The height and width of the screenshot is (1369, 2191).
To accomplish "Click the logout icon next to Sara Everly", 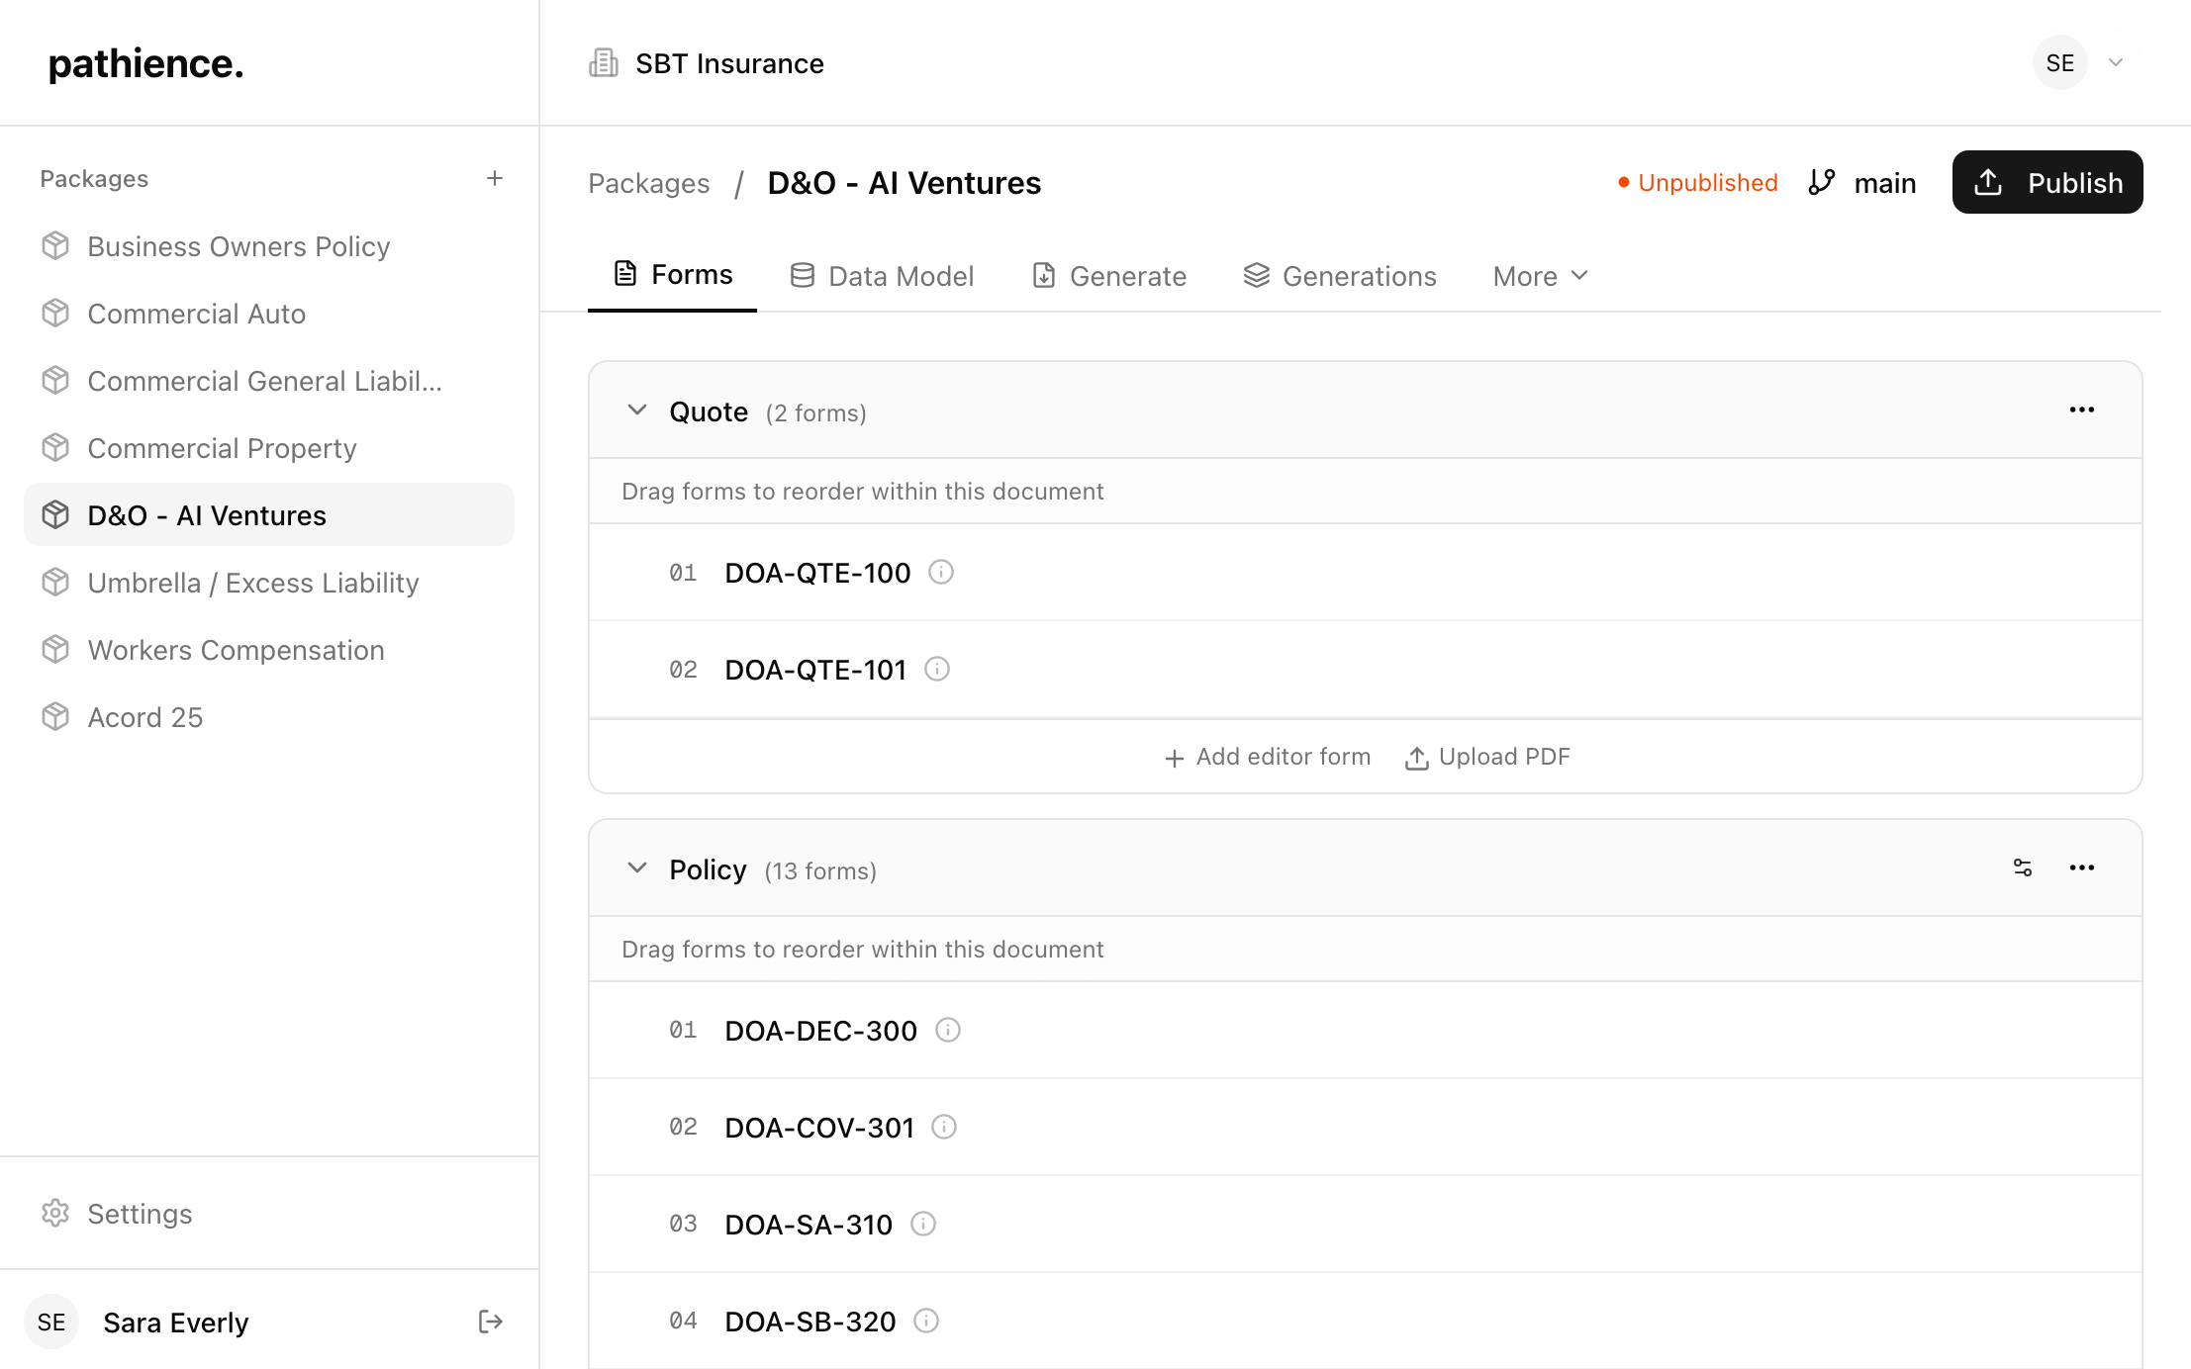I will (x=490, y=1322).
